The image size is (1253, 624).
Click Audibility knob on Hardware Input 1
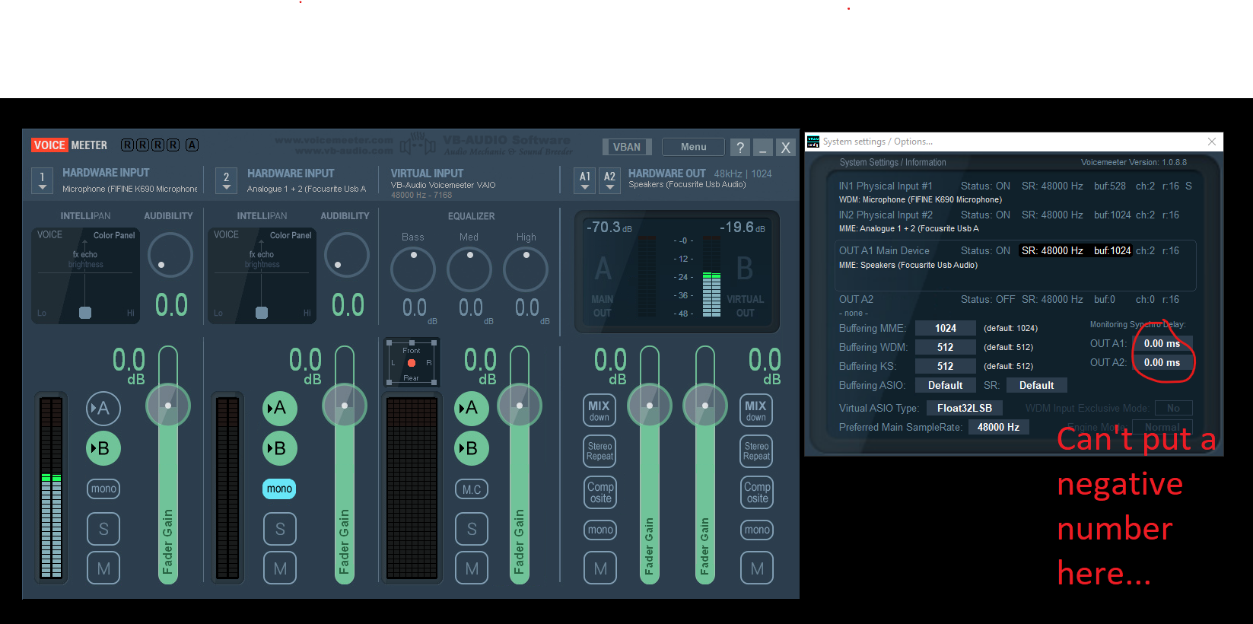170,255
